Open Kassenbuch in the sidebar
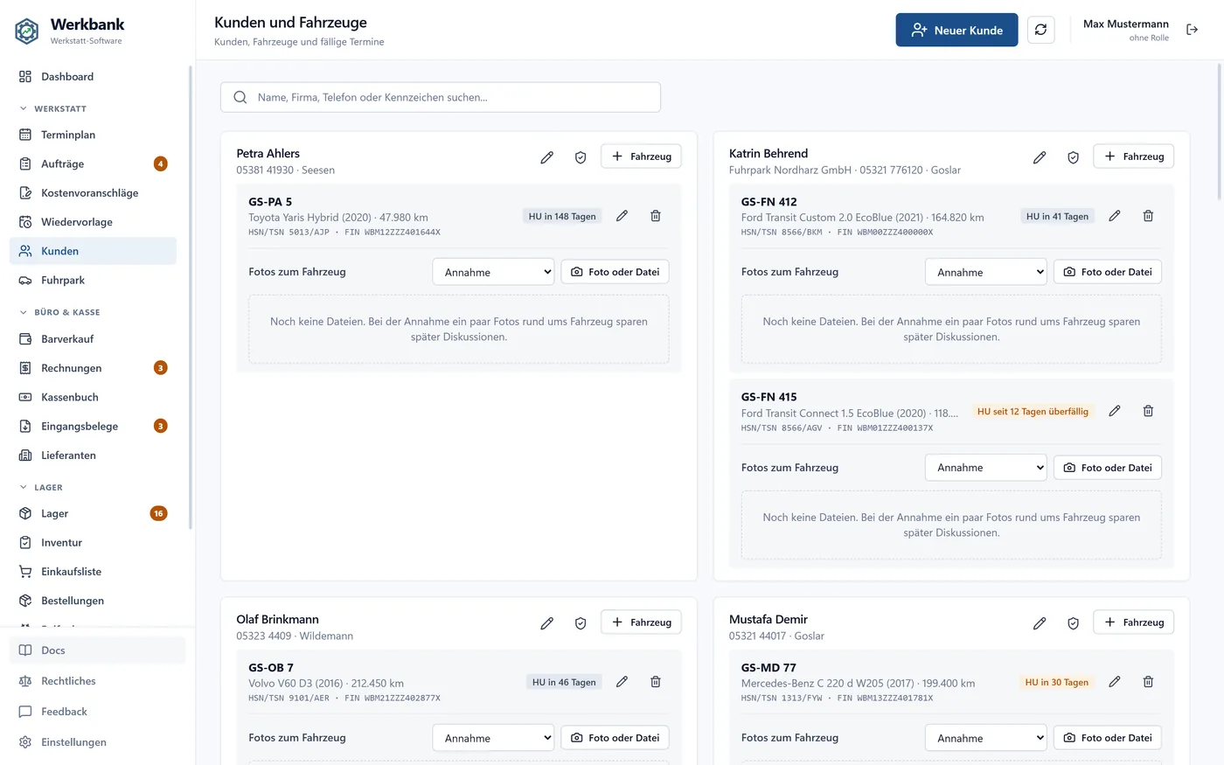The width and height of the screenshot is (1224, 765). tap(93, 397)
